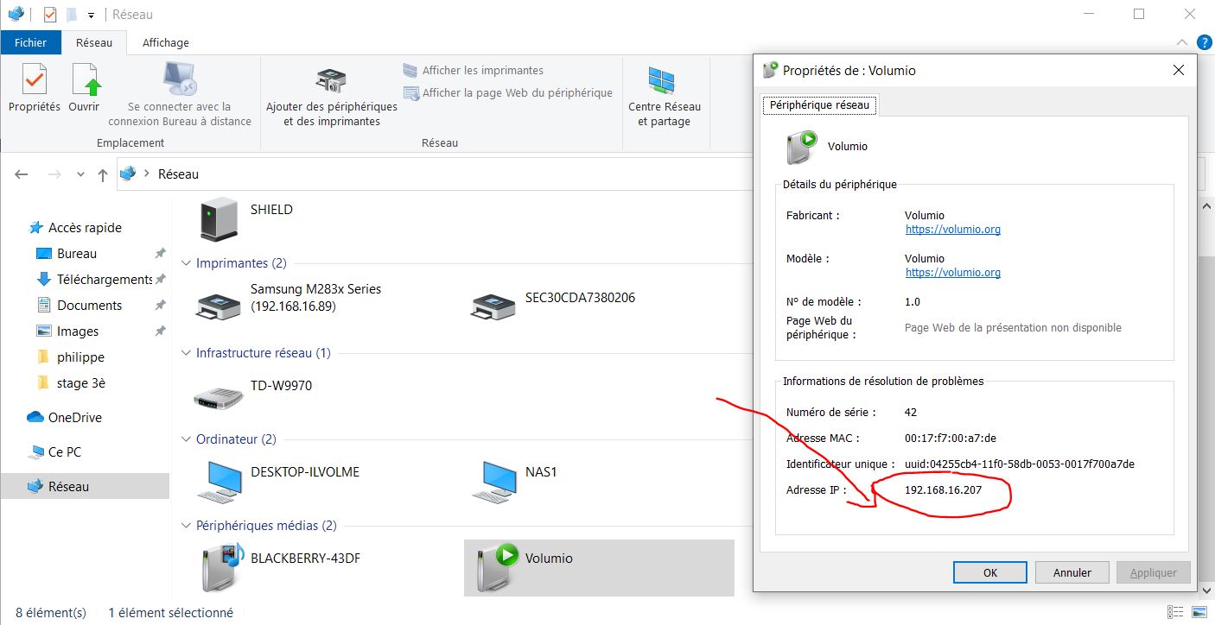The height and width of the screenshot is (625, 1215).
Task: Open the philippe folder
Action: click(x=80, y=357)
